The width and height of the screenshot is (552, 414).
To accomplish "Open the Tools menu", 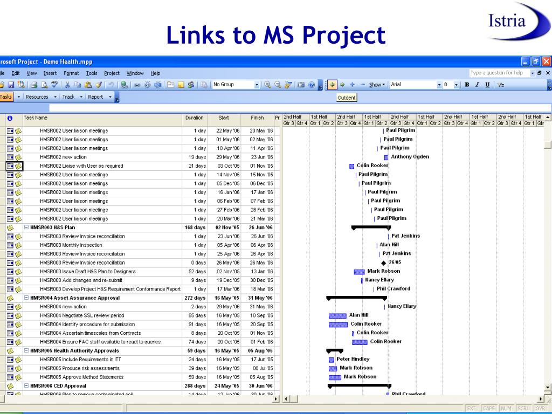I will pos(92,73).
